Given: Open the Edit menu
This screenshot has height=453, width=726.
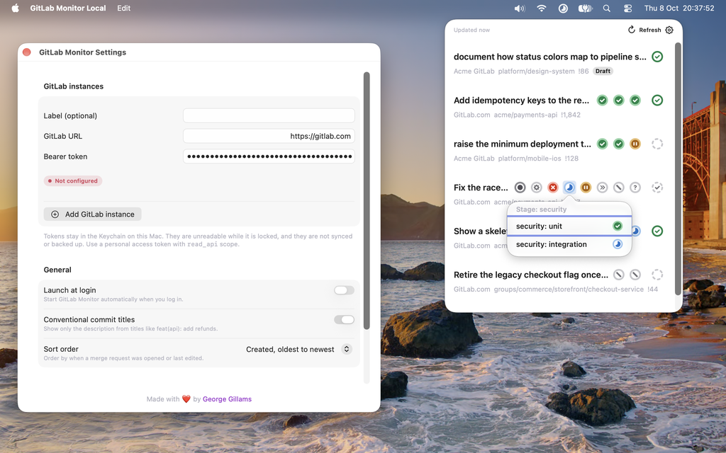Looking at the screenshot, I should [123, 8].
